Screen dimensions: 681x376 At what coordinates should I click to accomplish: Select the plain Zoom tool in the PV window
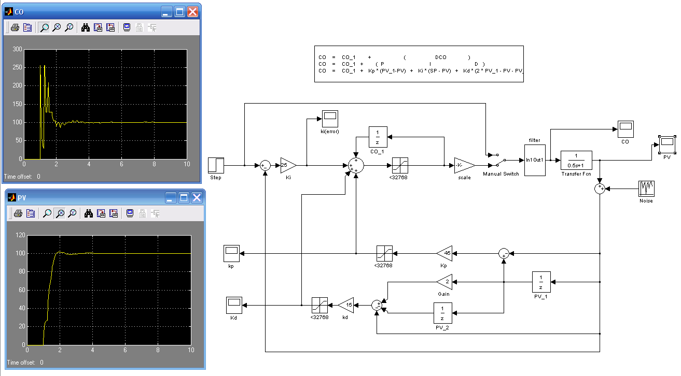(47, 213)
